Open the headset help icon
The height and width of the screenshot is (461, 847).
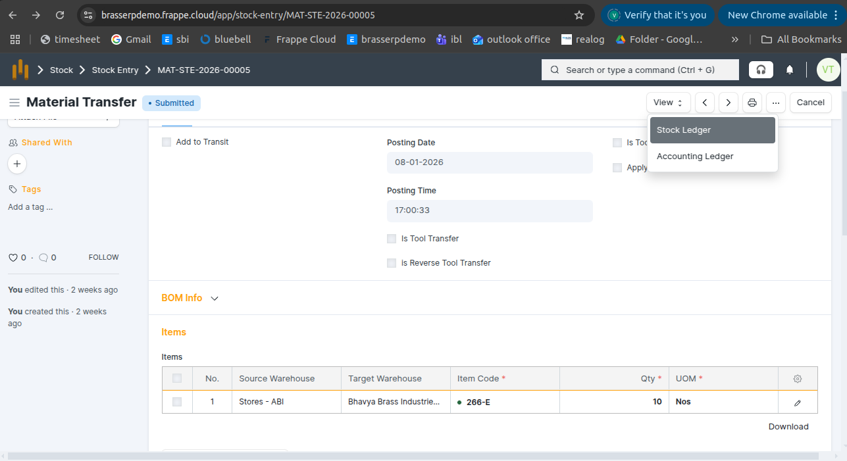coord(761,70)
